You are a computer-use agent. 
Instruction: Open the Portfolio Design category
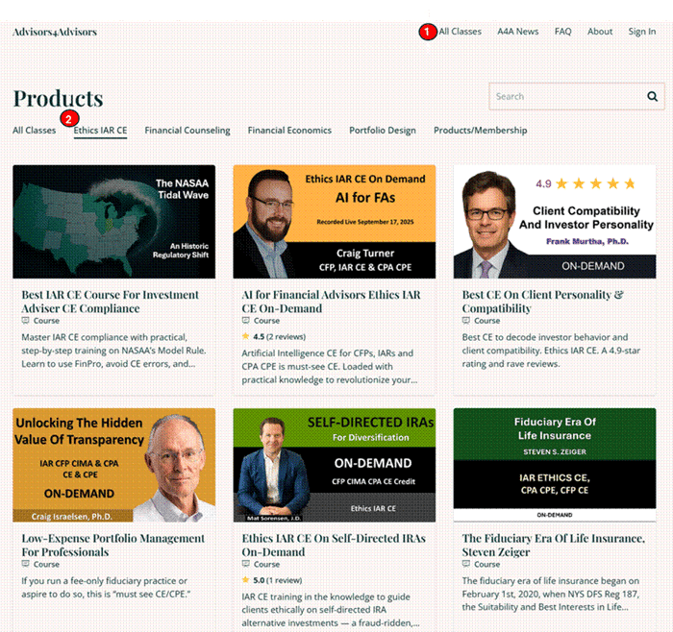tap(383, 131)
